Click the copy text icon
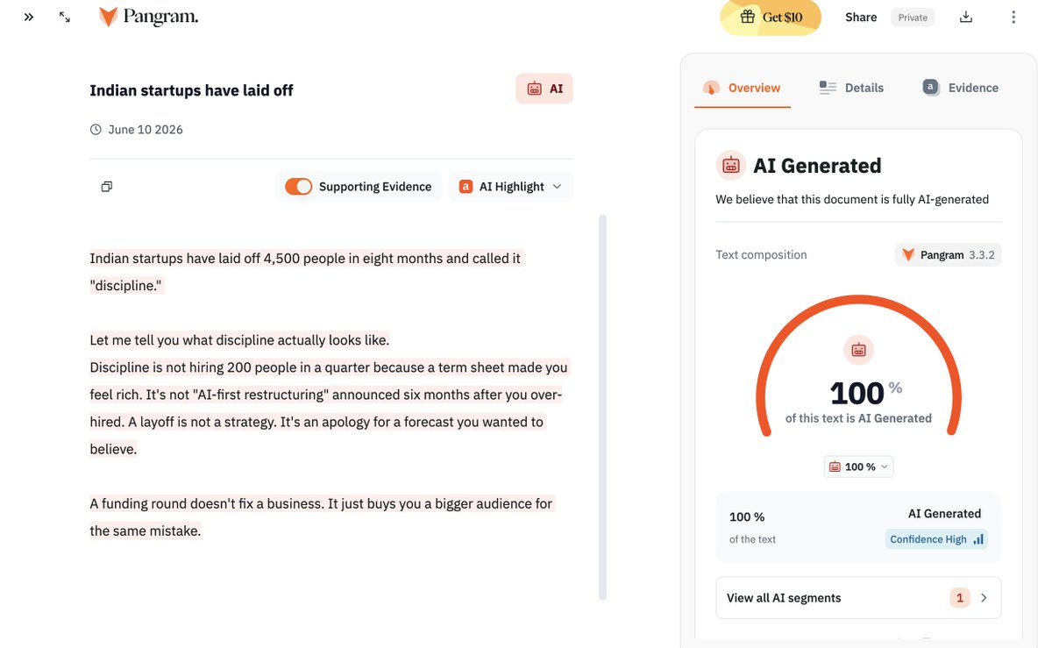This screenshot has height=648, width=1052. pos(107,187)
